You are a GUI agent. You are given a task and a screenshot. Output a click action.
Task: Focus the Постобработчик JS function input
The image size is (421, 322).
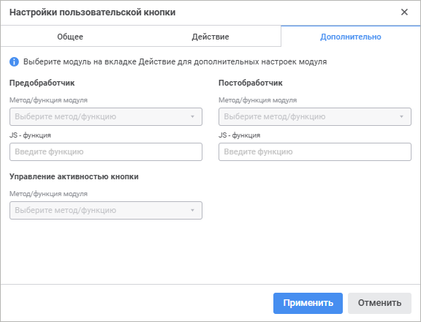coord(315,152)
